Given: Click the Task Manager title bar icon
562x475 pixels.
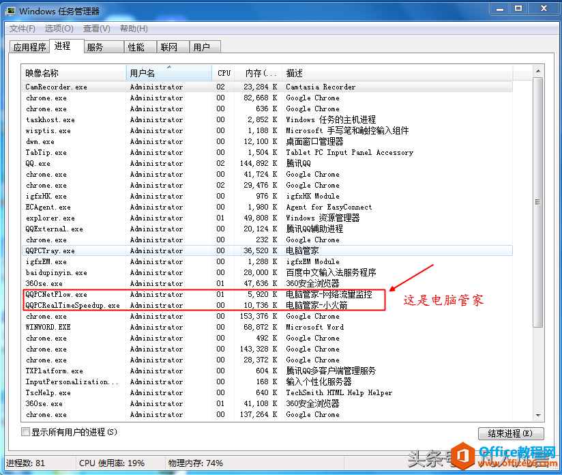Looking at the screenshot, I should point(10,12).
